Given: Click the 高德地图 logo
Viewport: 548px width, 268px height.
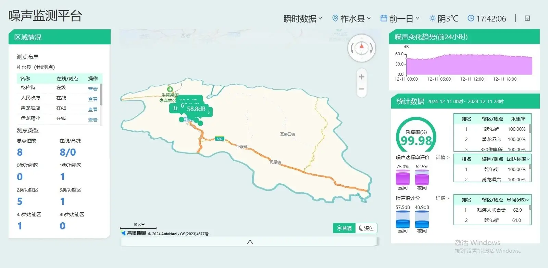Looking at the screenshot, I should (134, 233).
